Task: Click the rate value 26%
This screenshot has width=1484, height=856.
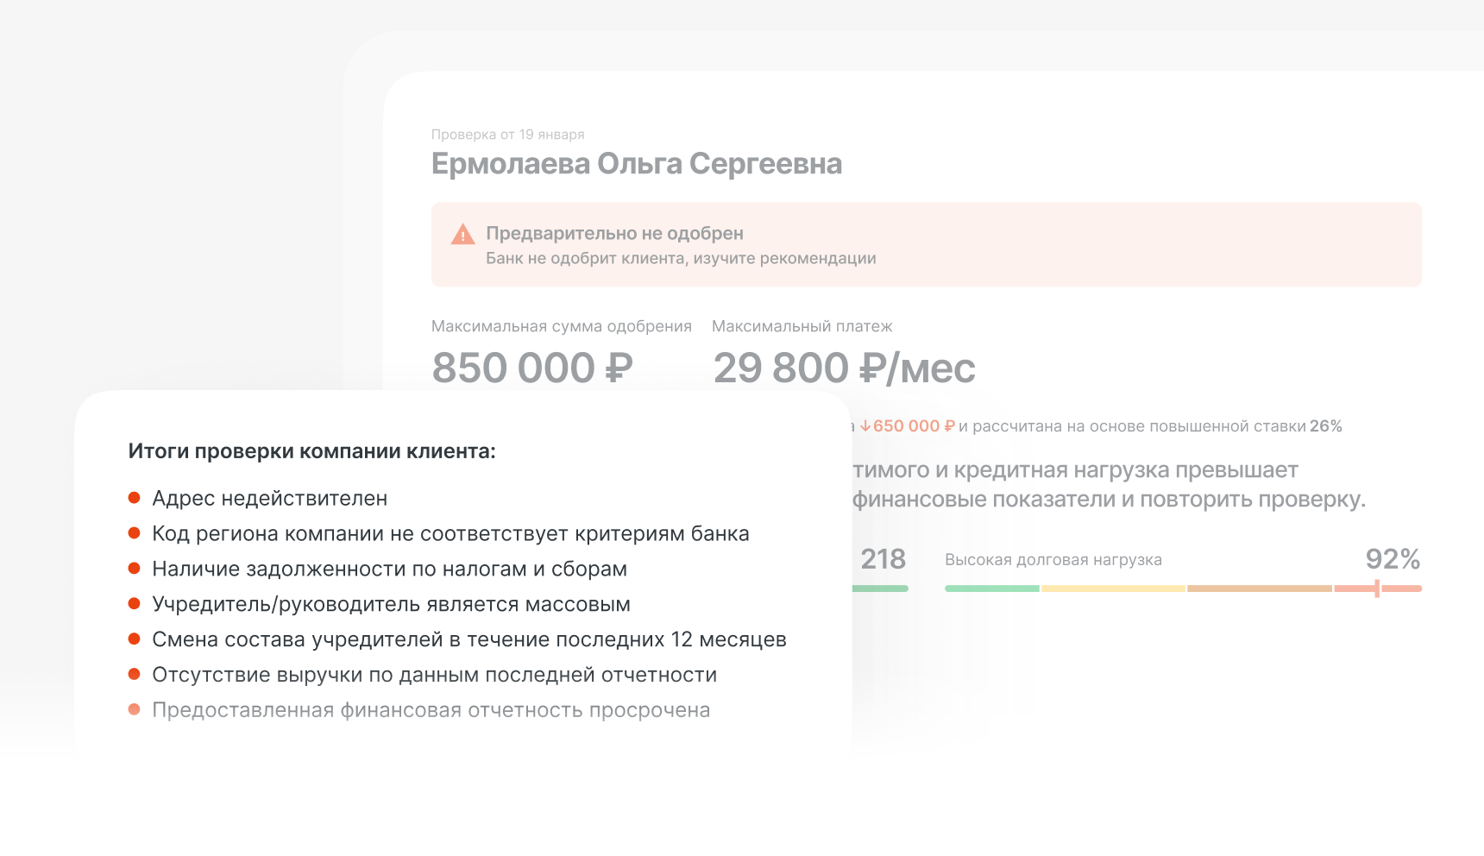Action: coord(1326,426)
